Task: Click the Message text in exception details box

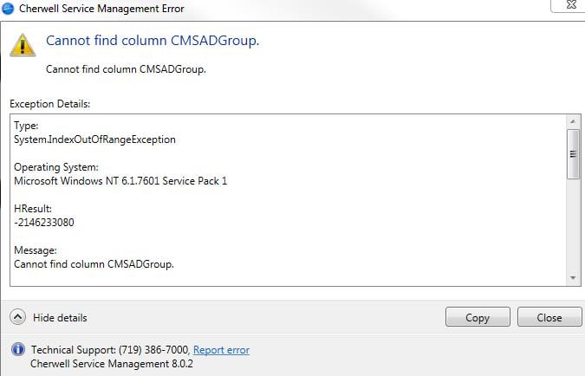Action: (94, 264)
